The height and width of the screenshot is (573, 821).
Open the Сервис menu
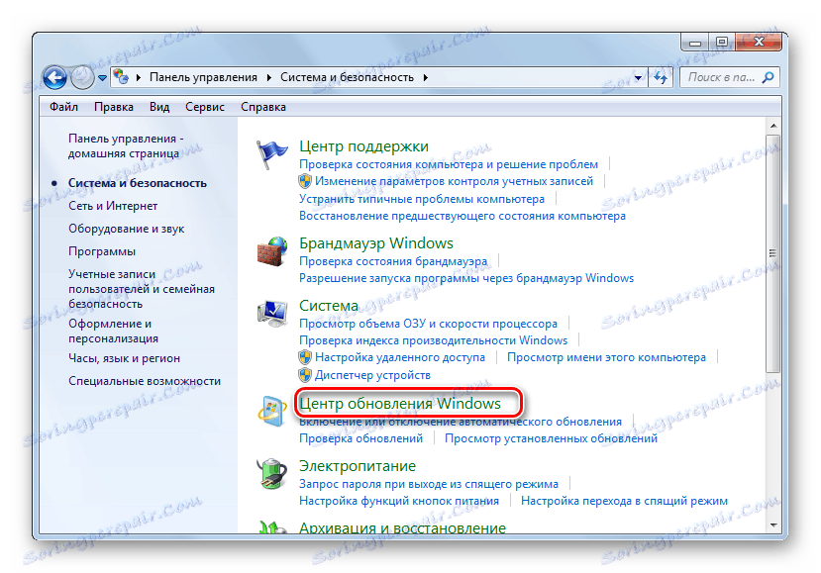[x=205, y=107]
